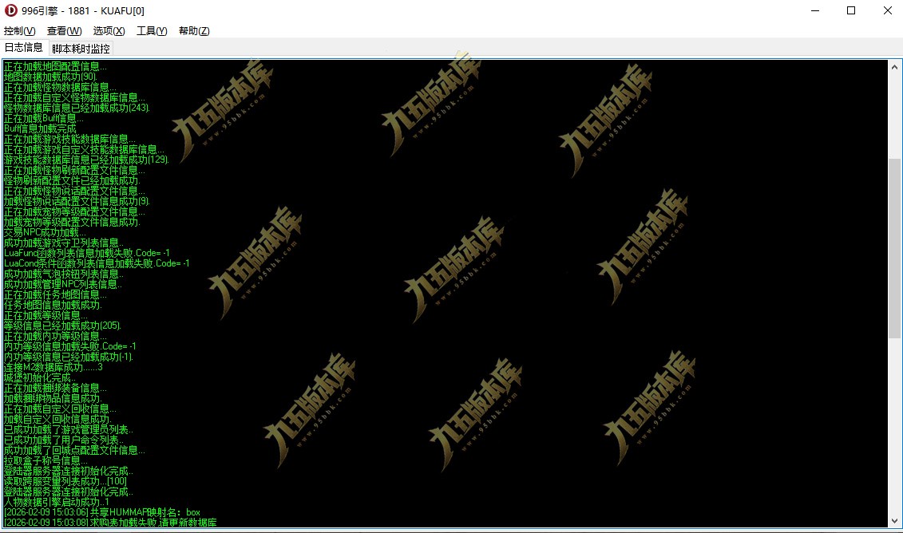Select log line 加载捆绑物品信息成功
The image size is (903, 533).
(x=53, y=397)
